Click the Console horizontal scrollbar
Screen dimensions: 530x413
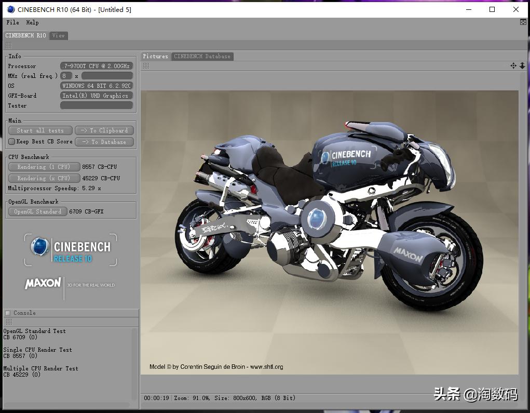pyautogui.click(x=66, y=405)
